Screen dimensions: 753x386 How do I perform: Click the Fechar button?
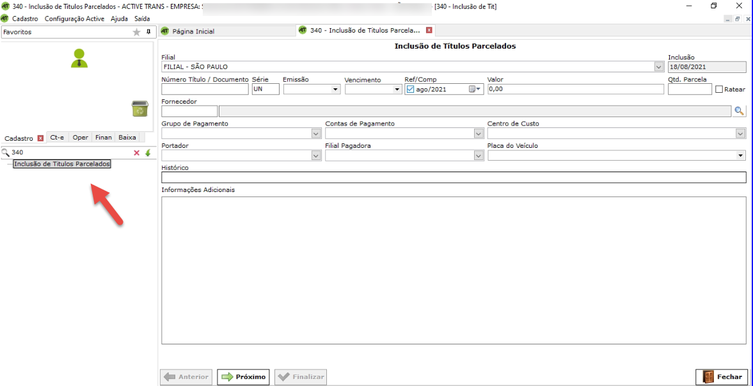(x=722, y=377)
